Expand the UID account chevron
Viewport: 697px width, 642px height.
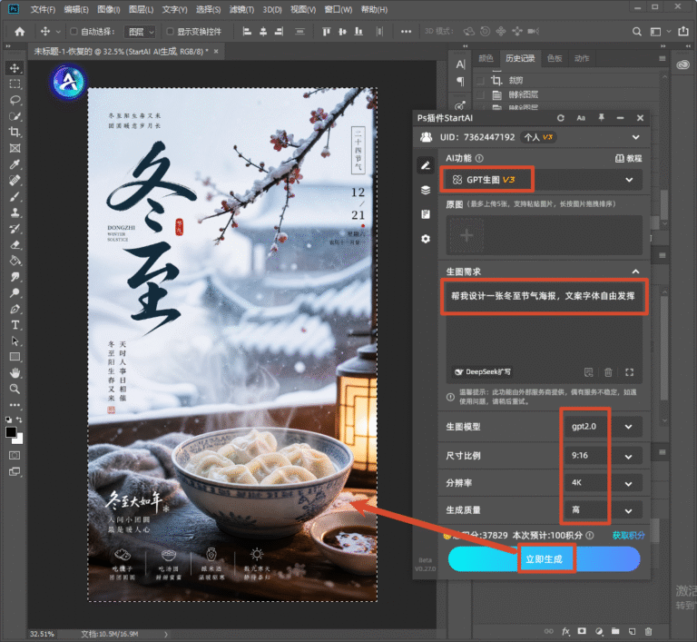coord(635,137)
